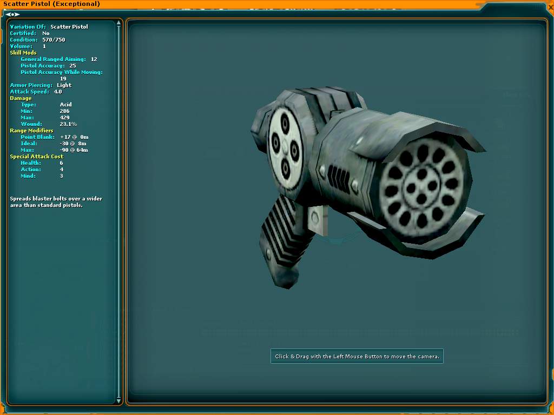This screenshot has height=415, width=554.
Task: Click the minimum damage value "286"
Action: click(65, 111)
